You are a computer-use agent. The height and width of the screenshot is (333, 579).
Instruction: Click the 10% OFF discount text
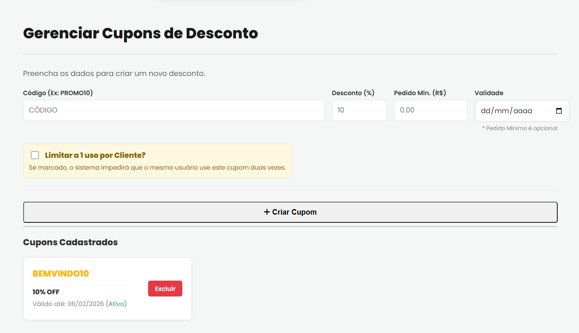pyautogui.click(x=46, y=292)
